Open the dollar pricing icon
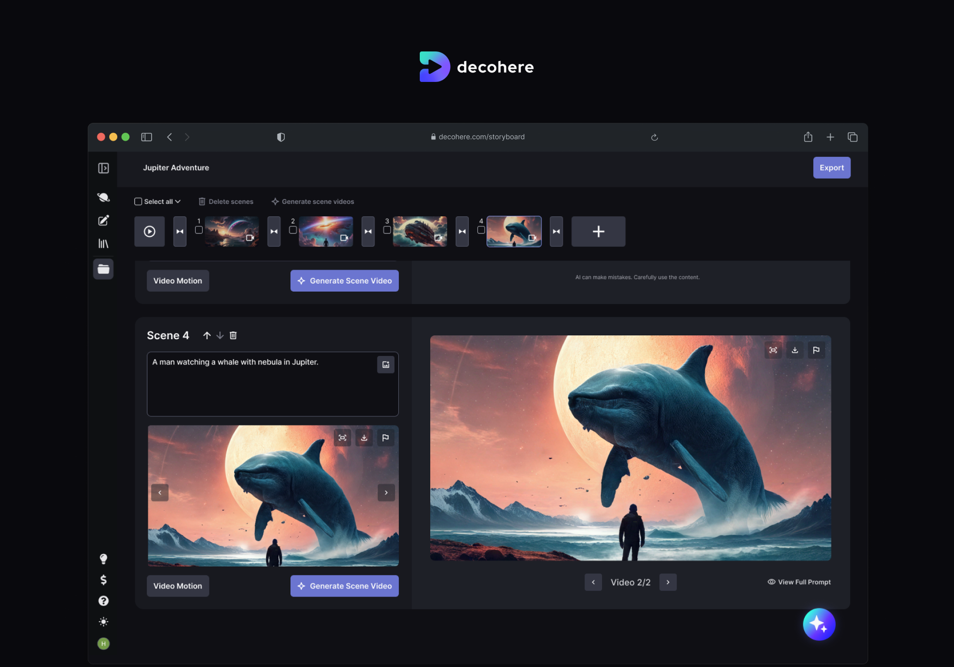 (x=104, y=580)
